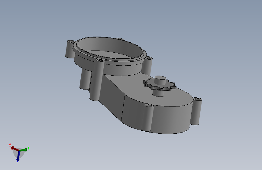Image resolution: width=262 pixels, height=170 pixels.
Task: Click the green Y axis label on triad
Action: tap(28, 148)
